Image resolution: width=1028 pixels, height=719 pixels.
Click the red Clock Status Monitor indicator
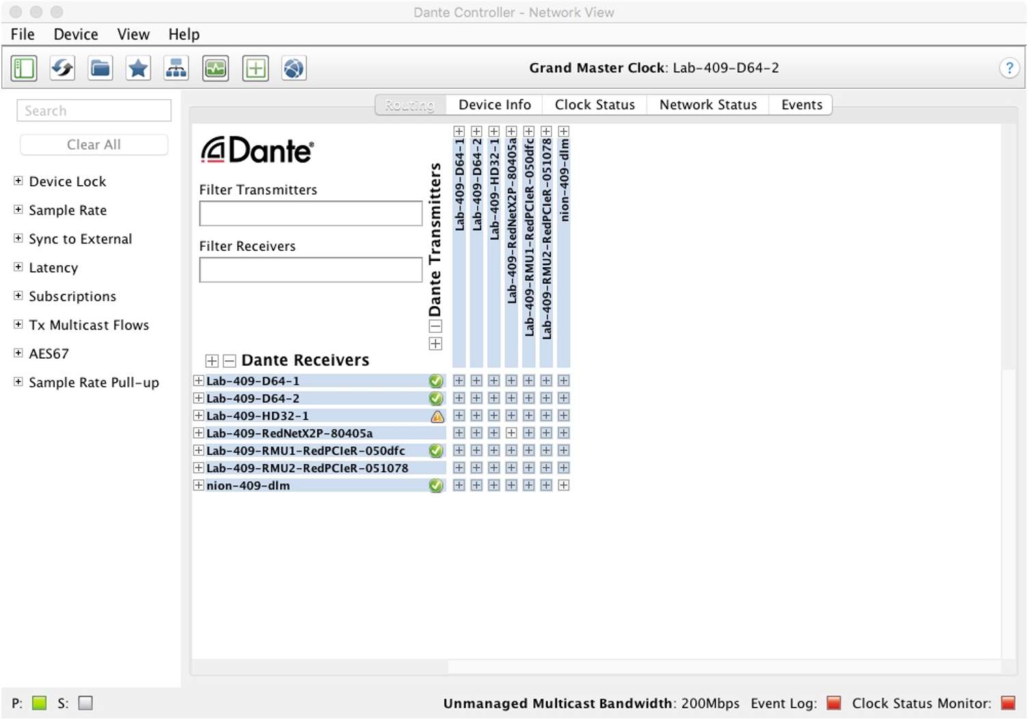[x=1007, y=703]
